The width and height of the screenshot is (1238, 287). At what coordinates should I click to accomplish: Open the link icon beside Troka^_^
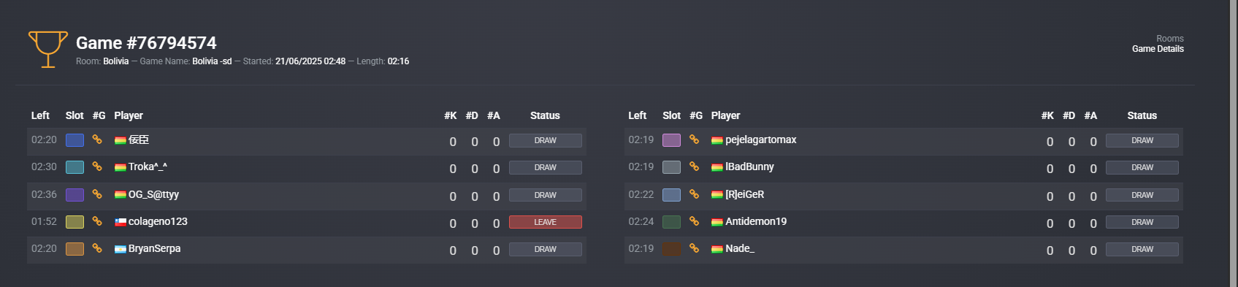97,167
